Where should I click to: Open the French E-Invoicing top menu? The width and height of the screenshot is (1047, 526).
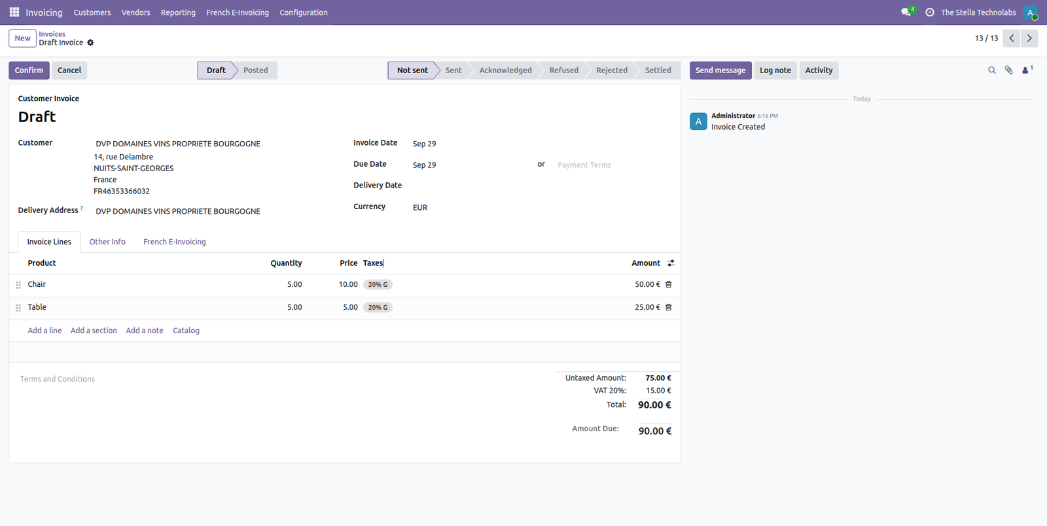(x=238, y=12)
